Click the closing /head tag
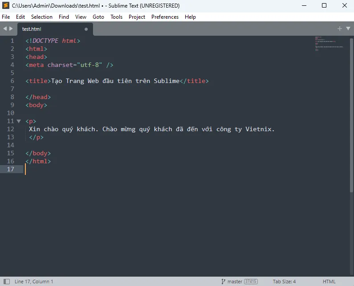 point(38,97)
